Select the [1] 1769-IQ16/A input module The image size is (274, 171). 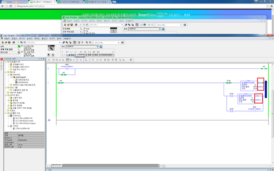coord(24,121)
